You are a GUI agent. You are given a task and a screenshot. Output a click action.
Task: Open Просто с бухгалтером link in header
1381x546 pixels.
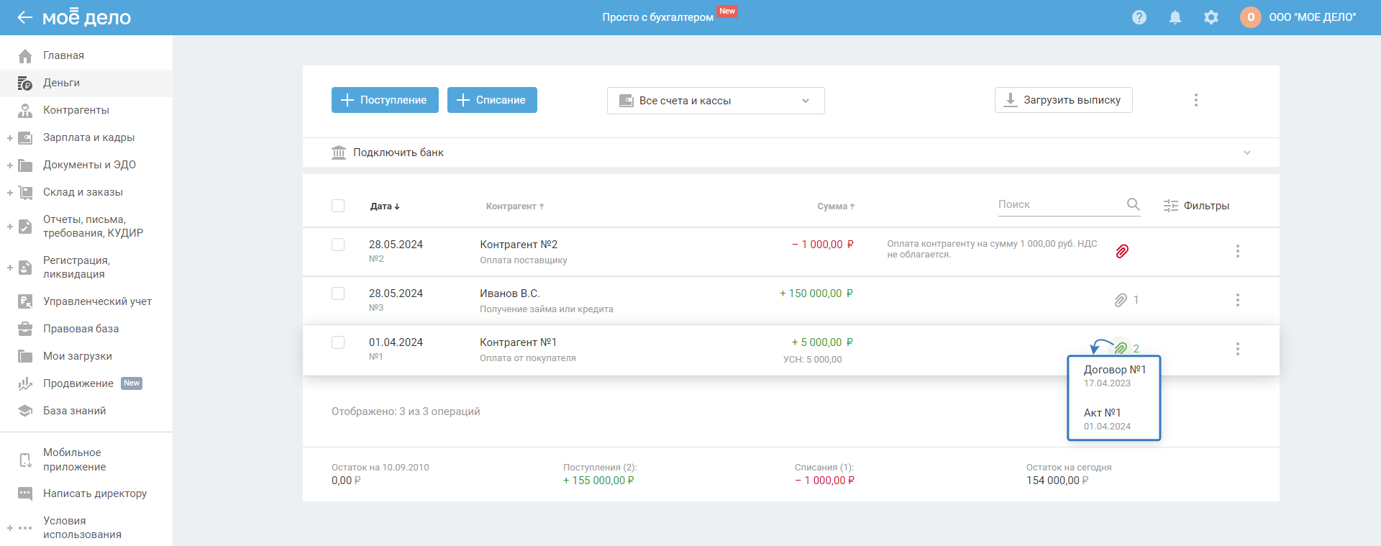[x=658, y=17]
